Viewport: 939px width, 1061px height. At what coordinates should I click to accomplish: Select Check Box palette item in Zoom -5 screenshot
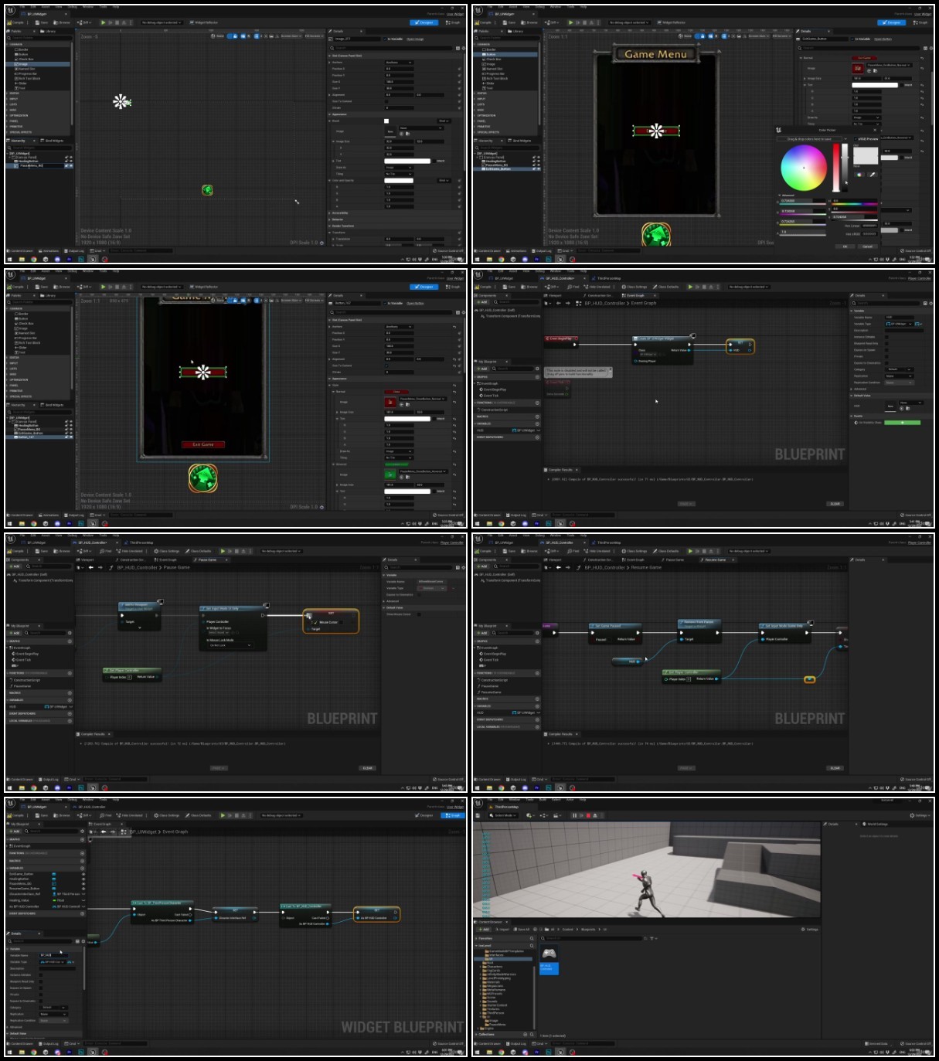tap(26, 59)
